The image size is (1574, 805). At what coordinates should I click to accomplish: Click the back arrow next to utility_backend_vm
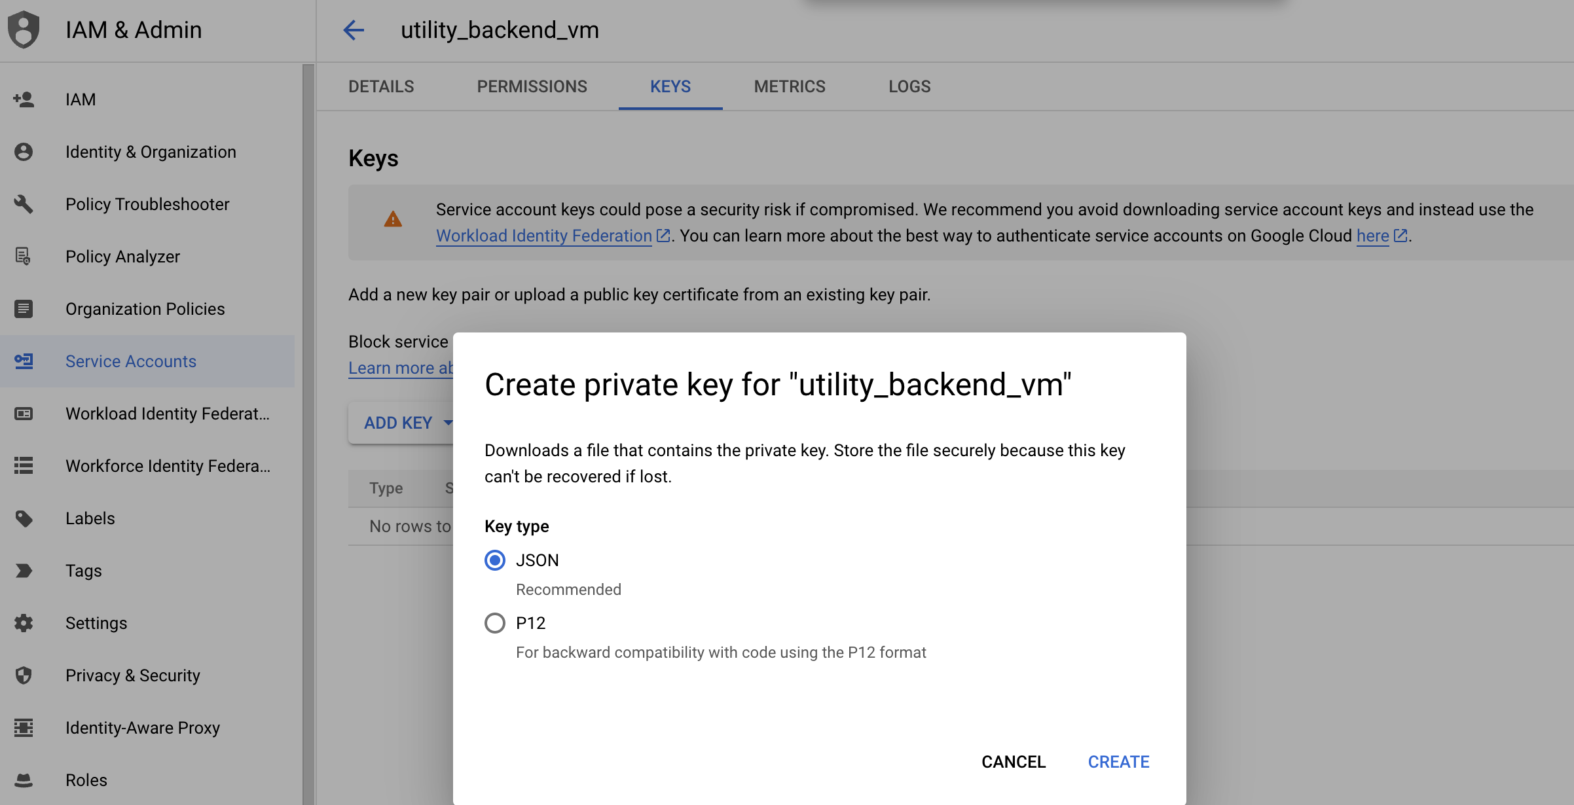tap(354, 30)
